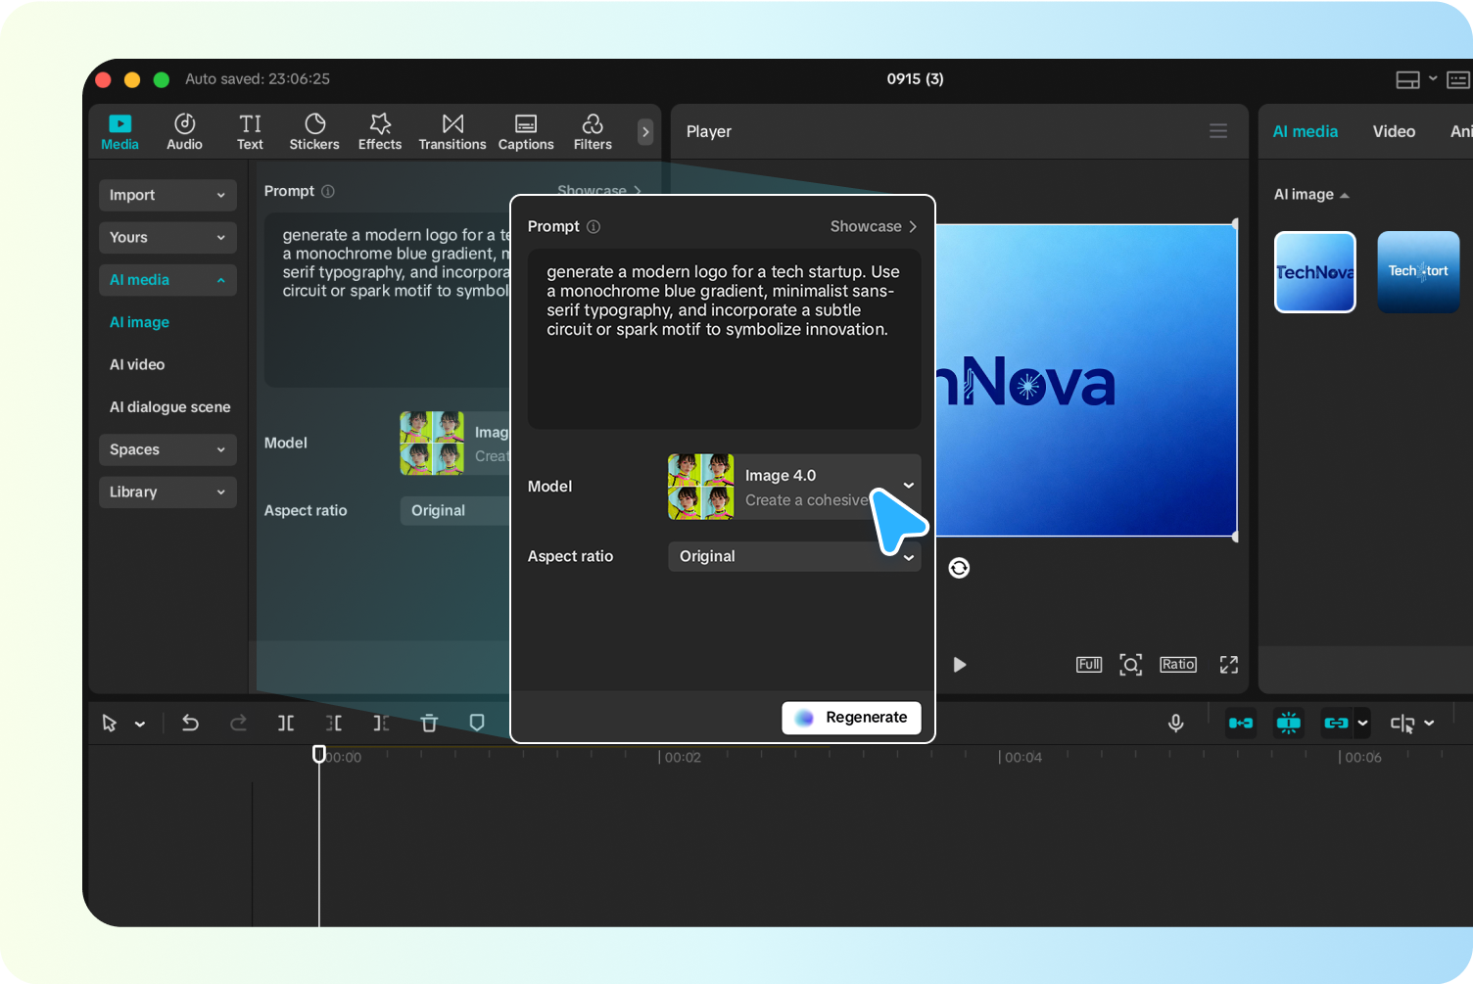The image size is (1473, 984).
Task: Click the 00:04 mark on the timeline ruler
Action: [1022, 757]
